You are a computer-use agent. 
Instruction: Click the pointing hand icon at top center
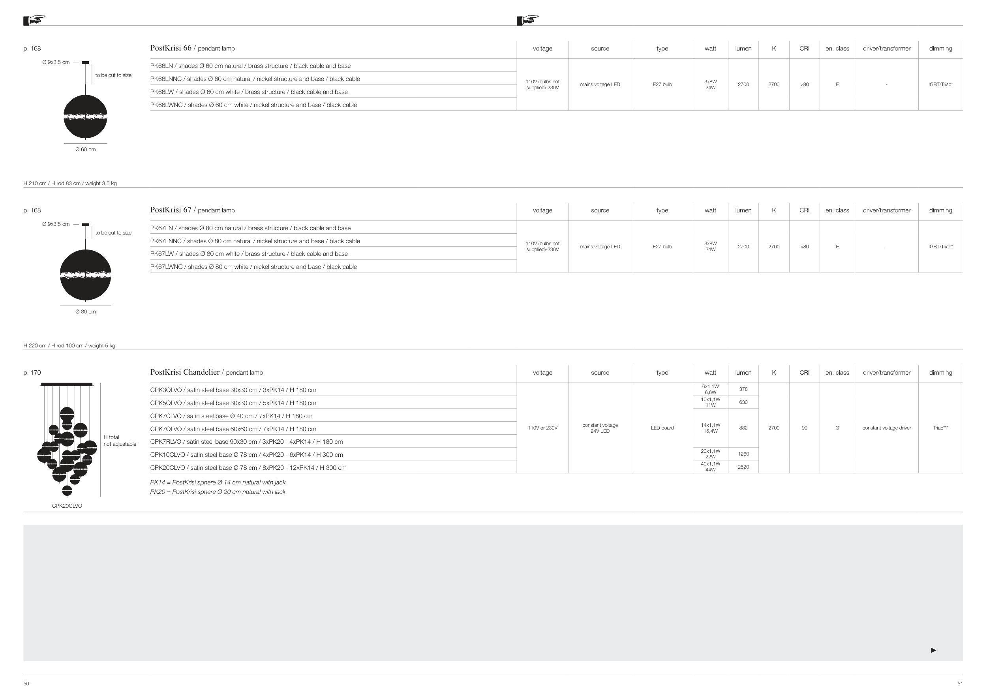(527, 20)
